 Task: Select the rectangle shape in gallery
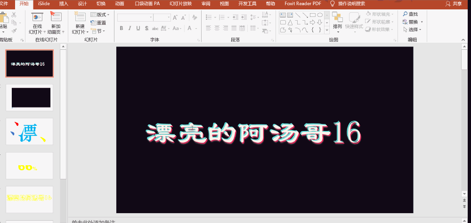point(312,15)
